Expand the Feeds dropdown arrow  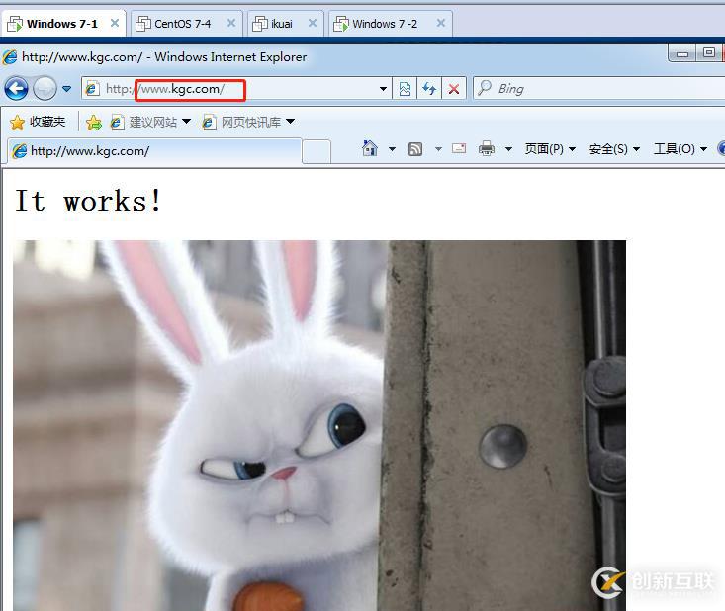tap(438, 149)
